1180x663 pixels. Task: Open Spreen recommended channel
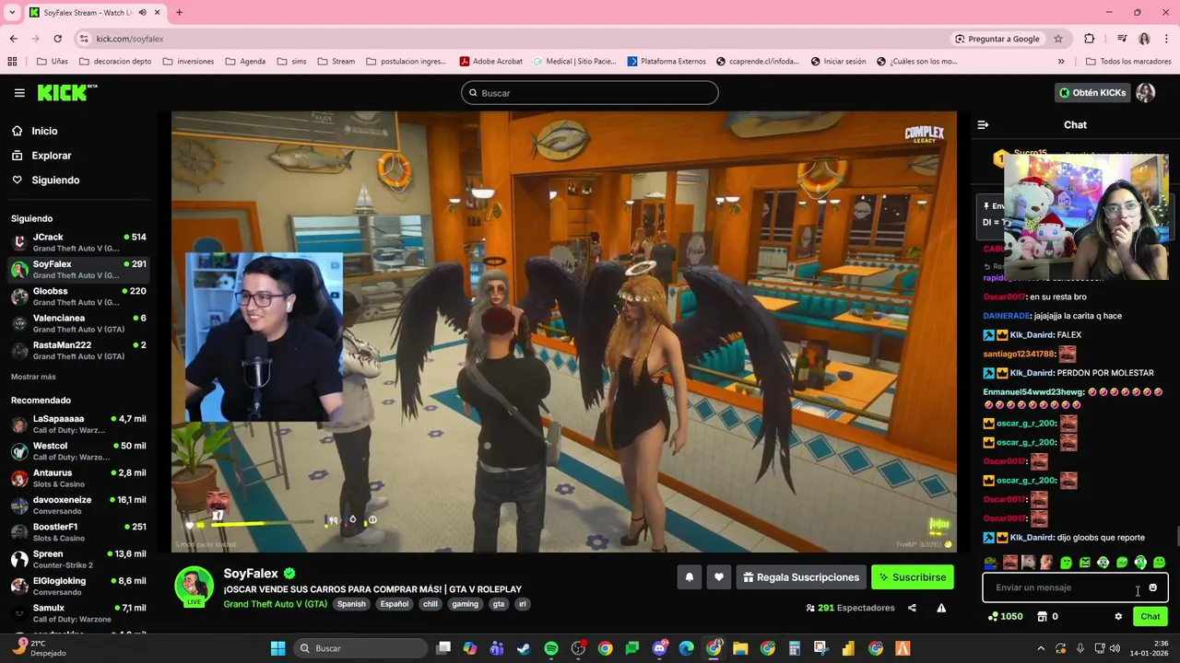pyautogui.click(x=78, y=559)
